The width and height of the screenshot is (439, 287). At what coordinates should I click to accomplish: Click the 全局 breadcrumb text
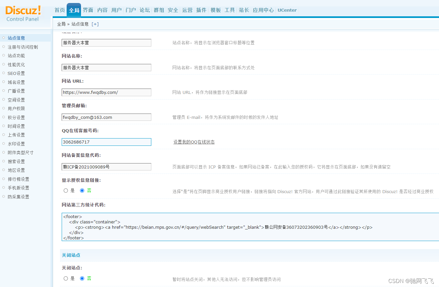pyautogui.click(x=61, y=24)
